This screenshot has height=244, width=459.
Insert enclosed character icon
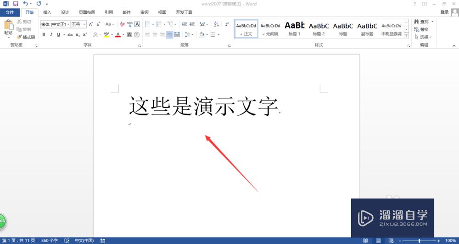[137, 34]
